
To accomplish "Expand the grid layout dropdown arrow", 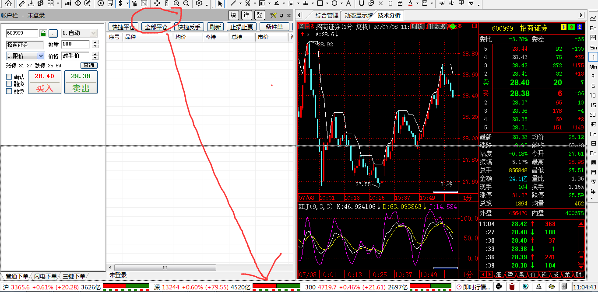I will [58, 3].
